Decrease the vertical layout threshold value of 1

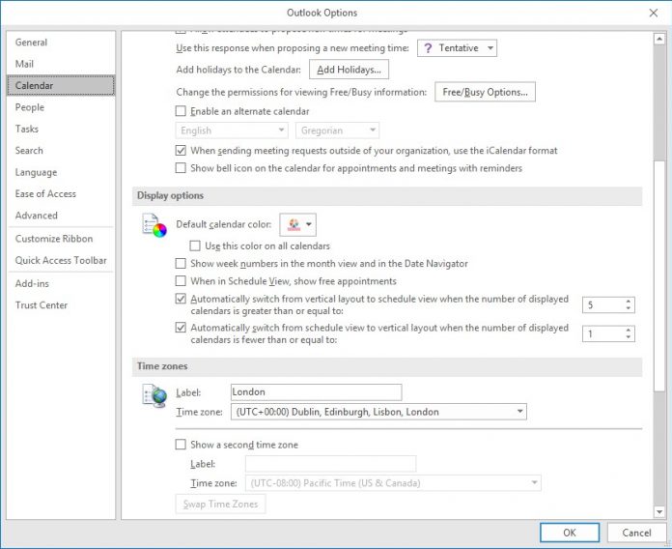(x=629, y=337)
